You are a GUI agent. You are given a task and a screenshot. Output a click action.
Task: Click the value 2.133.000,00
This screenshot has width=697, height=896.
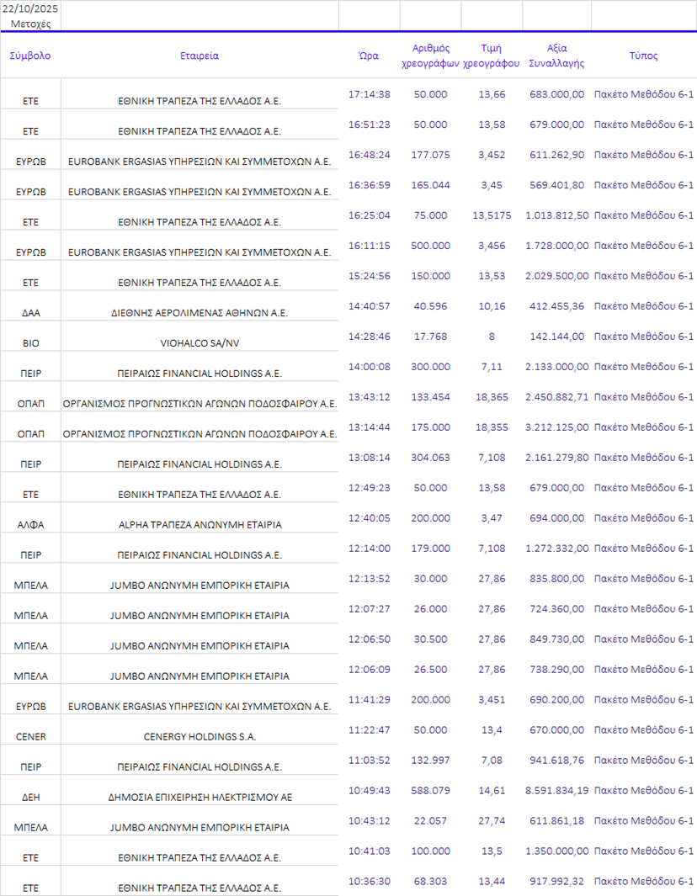(x=557, y=367)
